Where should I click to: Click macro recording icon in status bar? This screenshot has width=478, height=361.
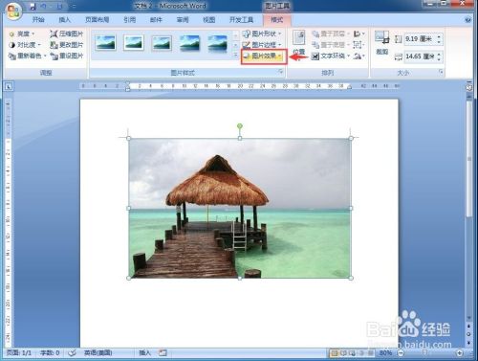tap(163, 352)
